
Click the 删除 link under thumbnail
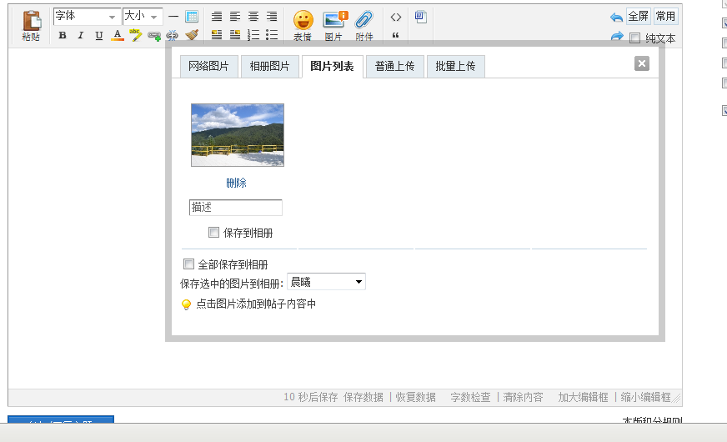coord(236,183)
